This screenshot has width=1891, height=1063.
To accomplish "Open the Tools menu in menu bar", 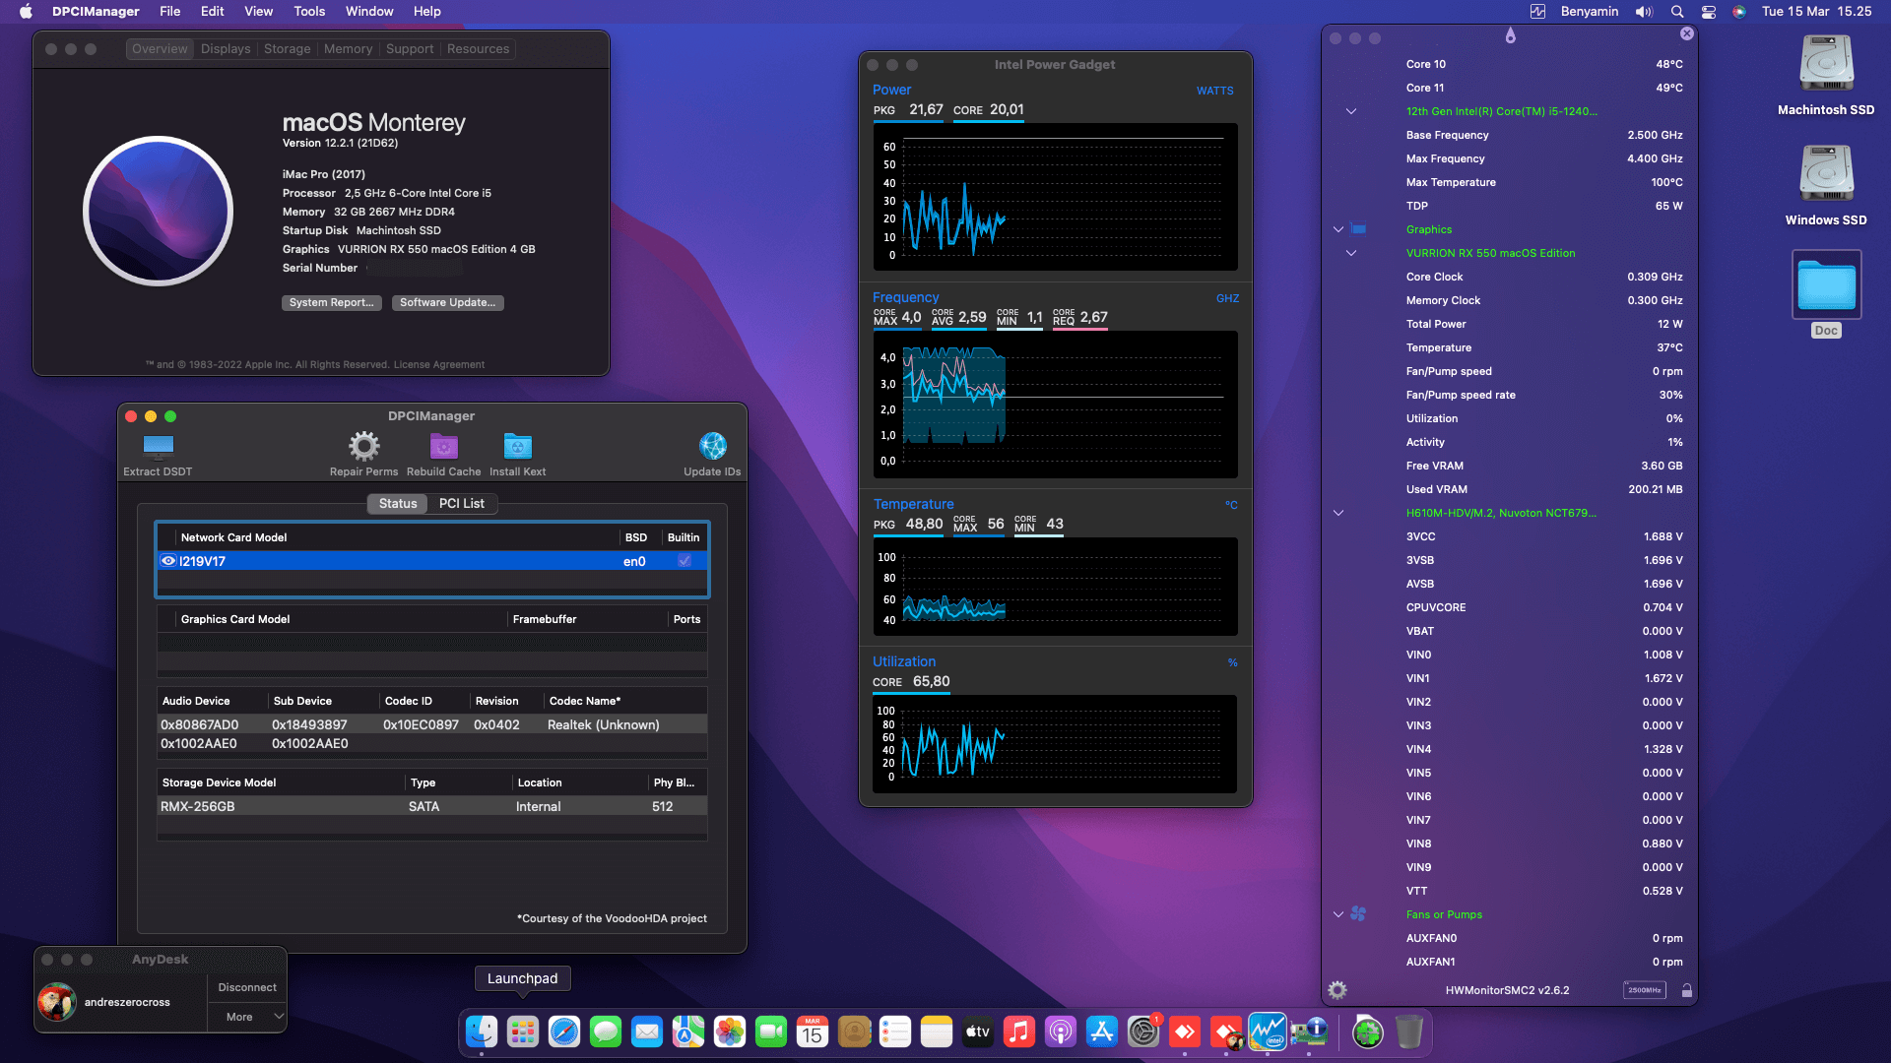I will tap(309, 12).
